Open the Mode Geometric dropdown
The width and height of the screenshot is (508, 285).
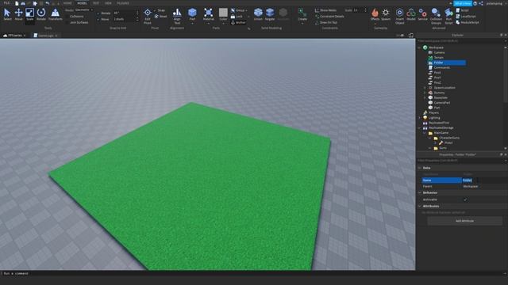83,10
